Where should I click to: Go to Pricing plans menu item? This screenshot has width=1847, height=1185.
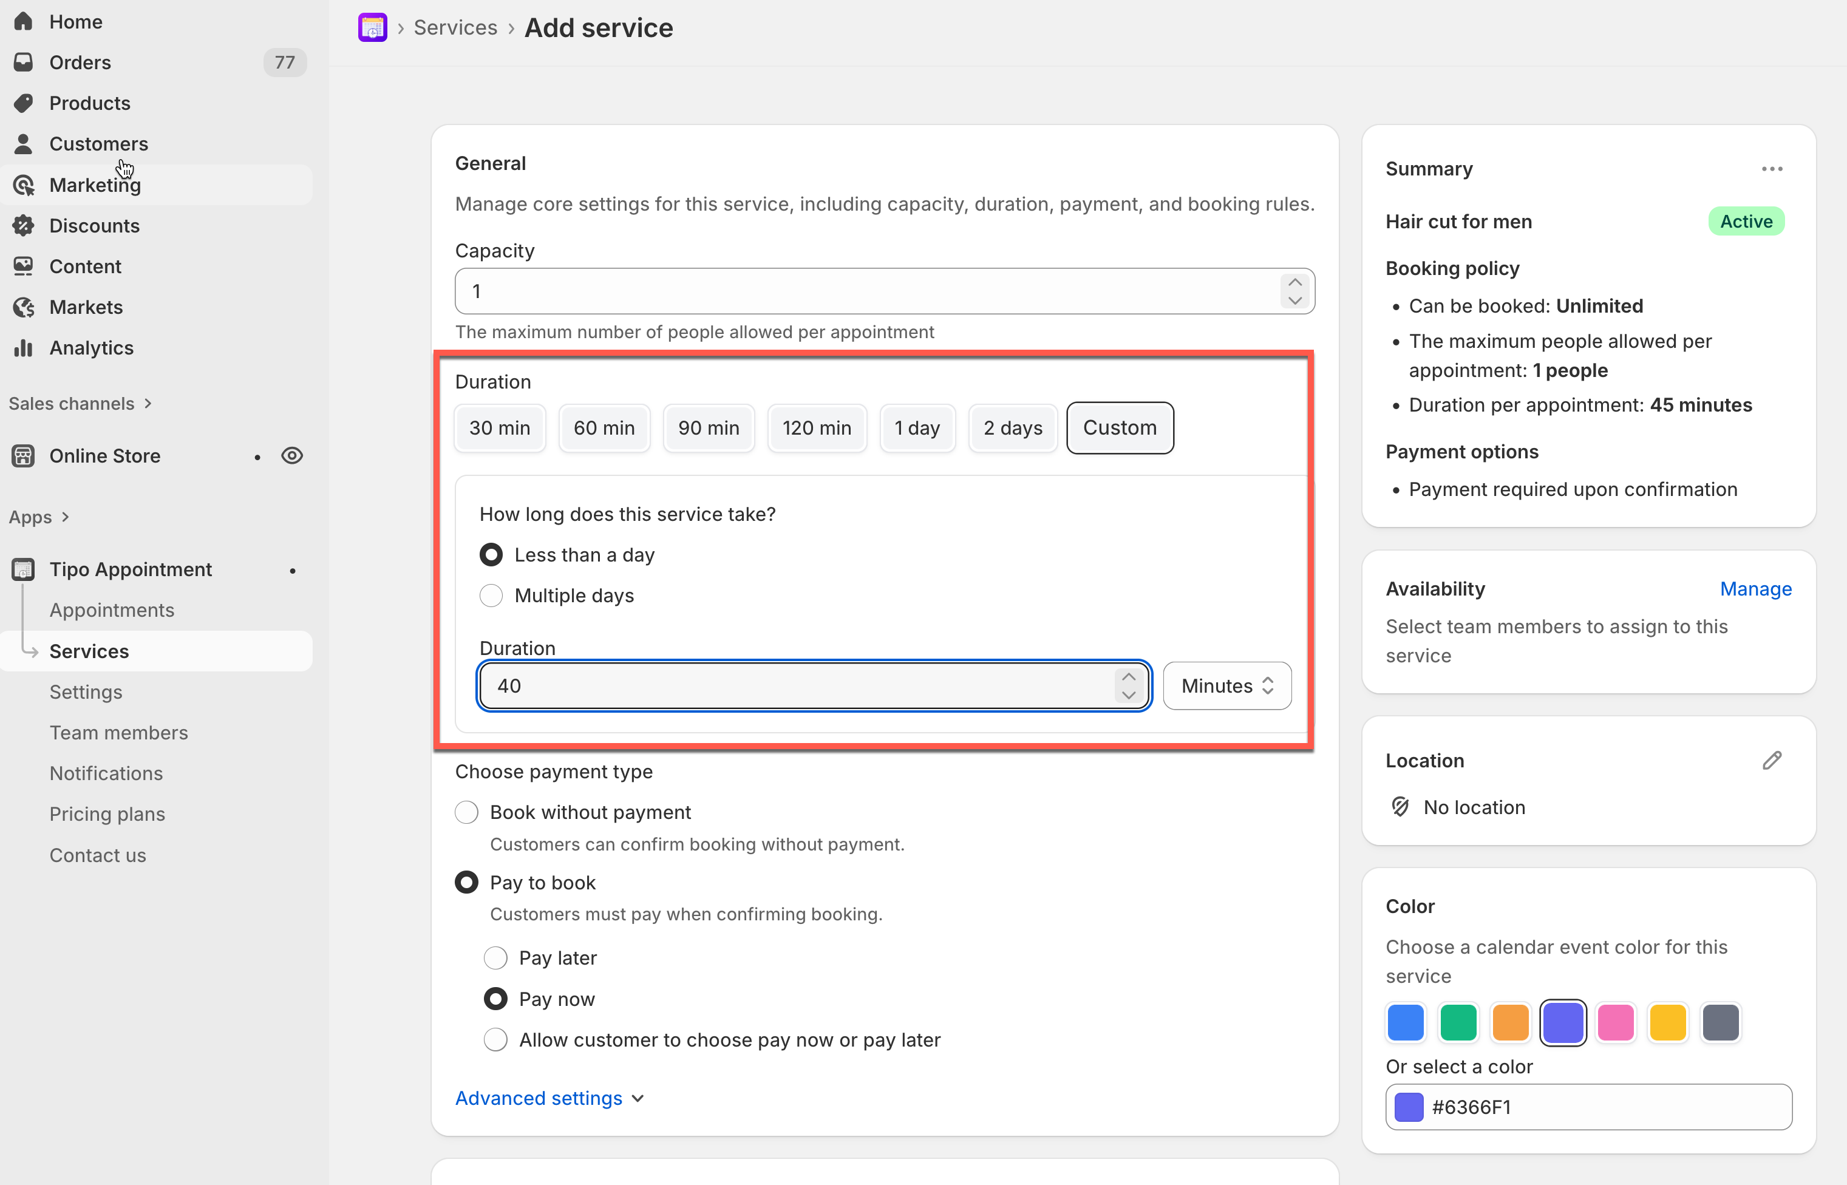click(x=107, y=813)
